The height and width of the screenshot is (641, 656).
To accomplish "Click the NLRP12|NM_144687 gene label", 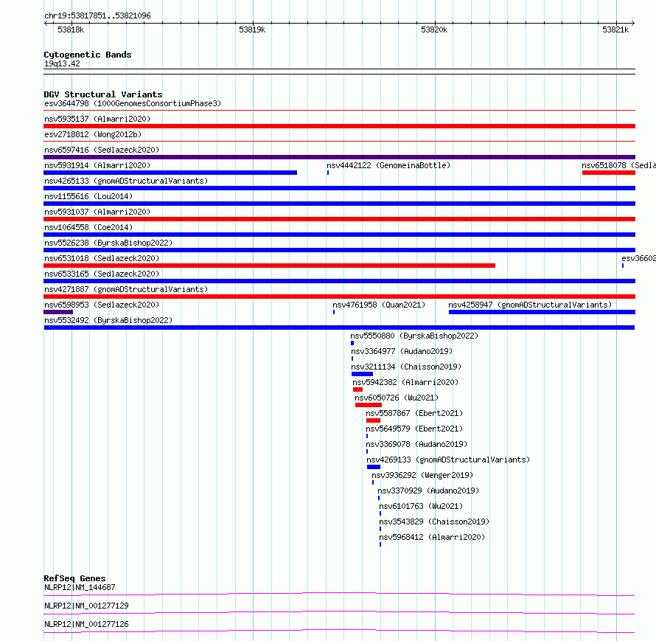I will tap(80, 587).
